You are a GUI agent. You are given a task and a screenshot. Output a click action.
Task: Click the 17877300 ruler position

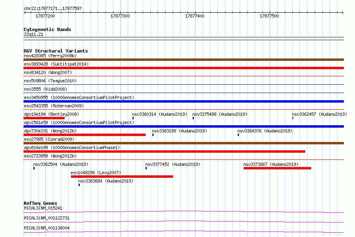click(x=120, y=16)
